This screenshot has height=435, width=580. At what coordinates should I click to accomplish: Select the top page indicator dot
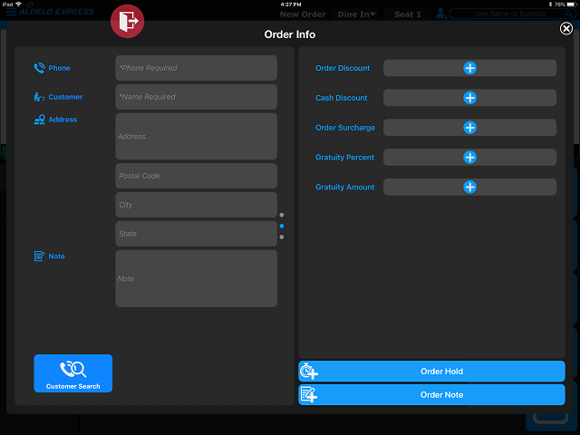(282, 215)
